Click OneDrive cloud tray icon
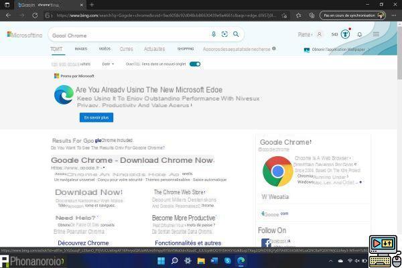This screenshot has width=402, height=268. 340,261
